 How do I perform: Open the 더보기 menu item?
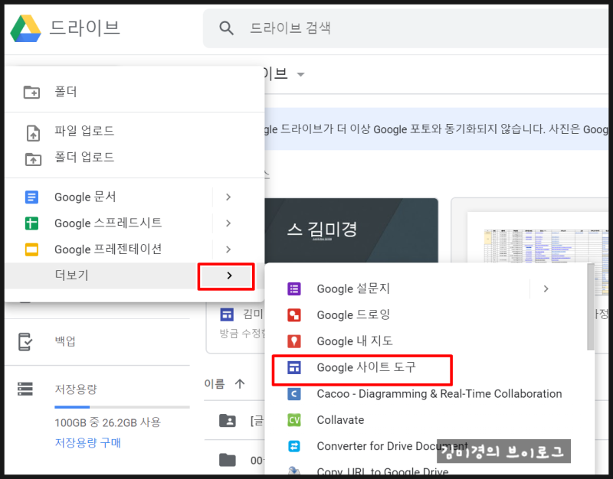point(135,275)
